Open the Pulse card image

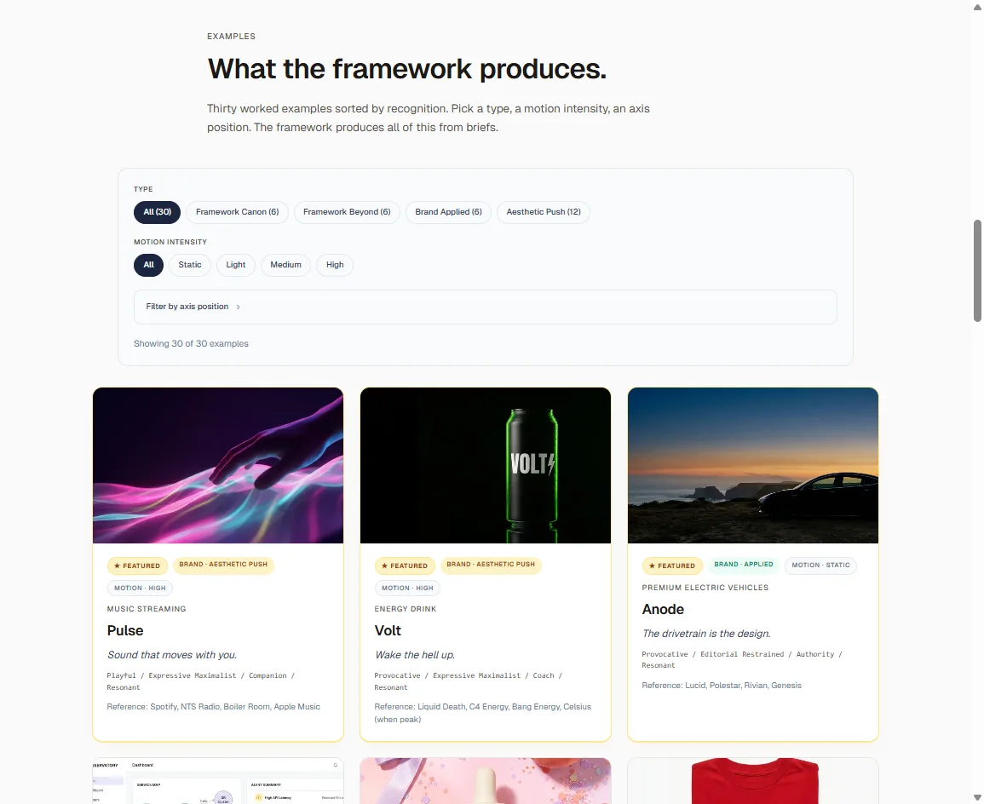click(218, 465)
